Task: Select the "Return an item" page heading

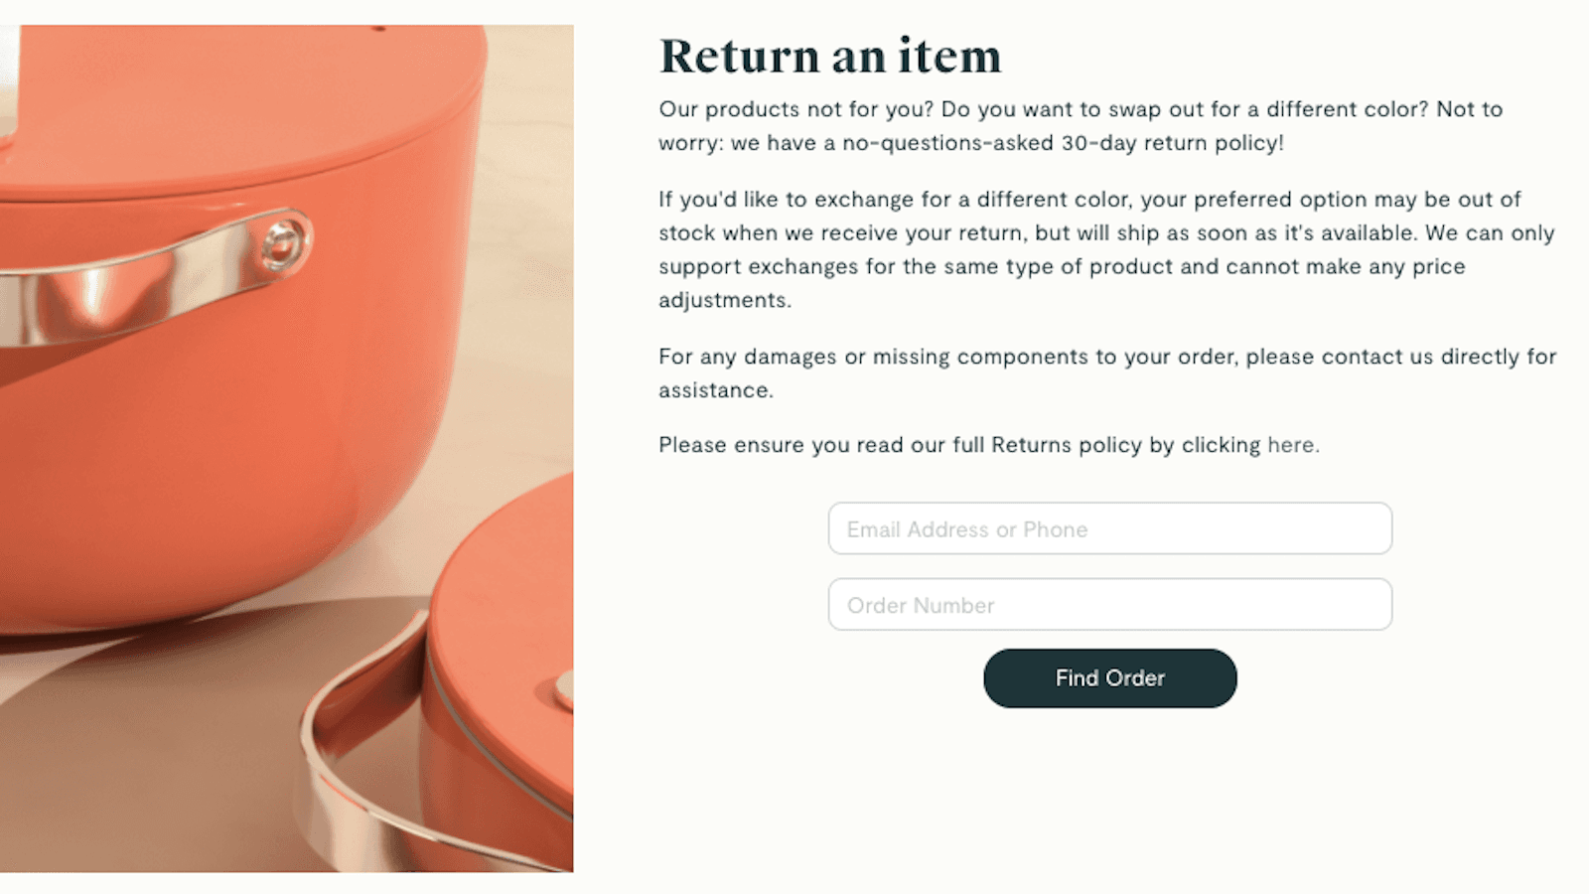Action: pos(829,57)
